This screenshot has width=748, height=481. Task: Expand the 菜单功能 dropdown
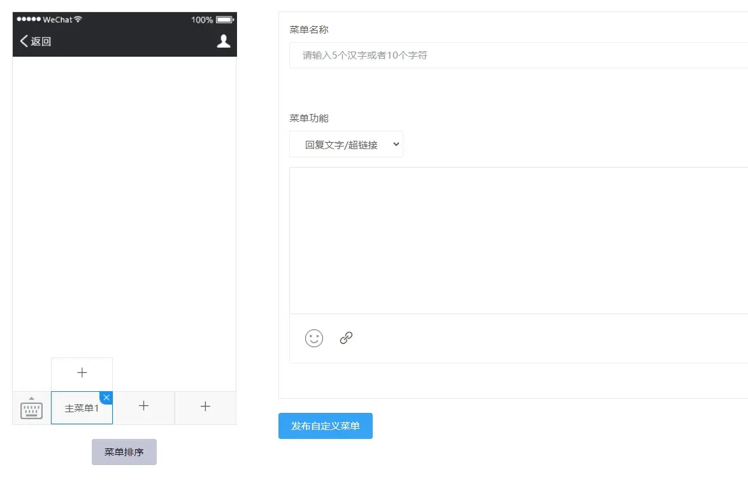point(346,145)
